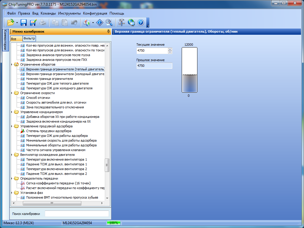
Task: Increase Текущее значение with the up spinner arrow
Action: click(x=170, y=49)
